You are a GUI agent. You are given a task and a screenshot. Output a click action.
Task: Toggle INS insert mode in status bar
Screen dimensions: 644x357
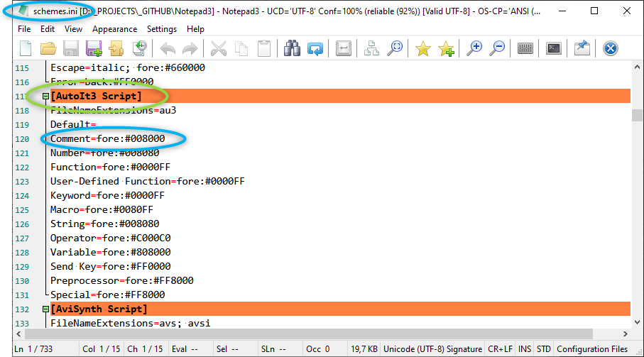coord(525,349)
